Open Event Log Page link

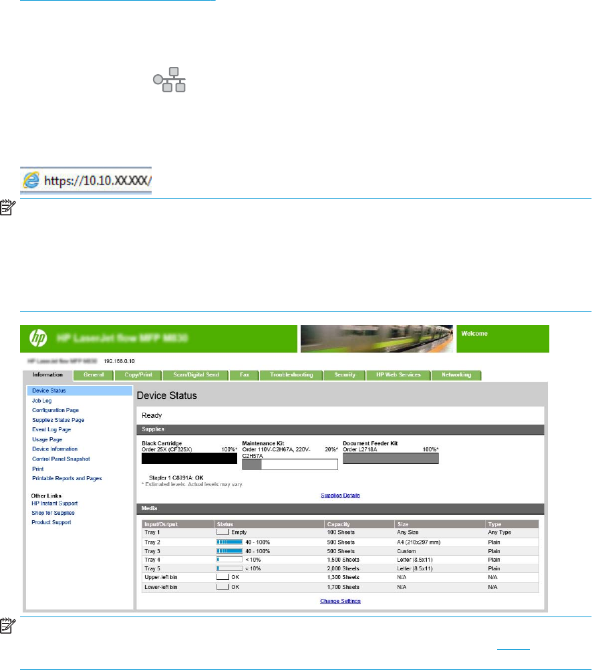pos(51,430)
